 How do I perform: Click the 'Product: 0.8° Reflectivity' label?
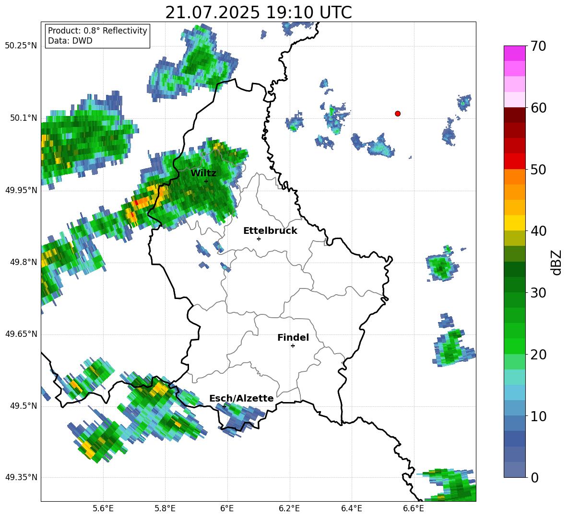coord(97,31)
